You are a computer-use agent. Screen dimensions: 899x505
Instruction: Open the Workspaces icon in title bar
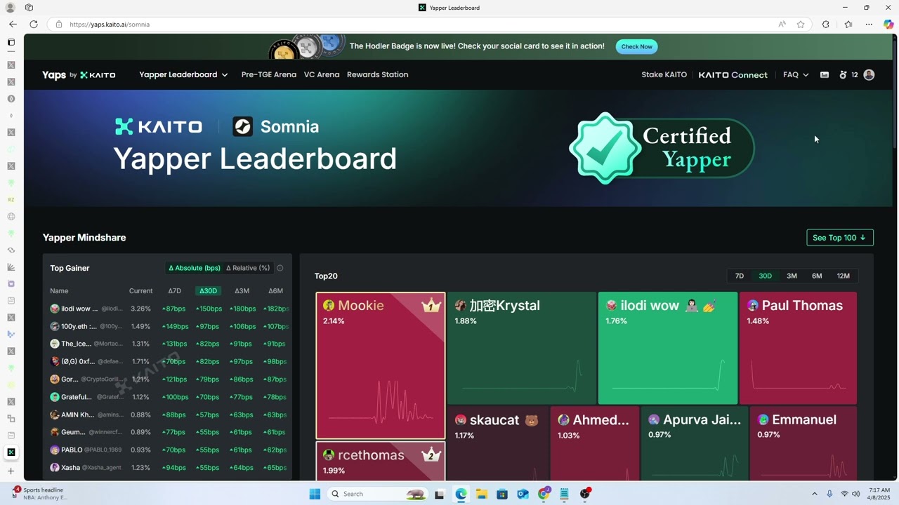[29, 8]
